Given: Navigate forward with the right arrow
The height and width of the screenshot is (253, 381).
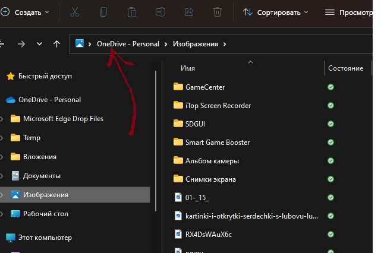Looking at the screenshot, I should (x=21, y=44).
